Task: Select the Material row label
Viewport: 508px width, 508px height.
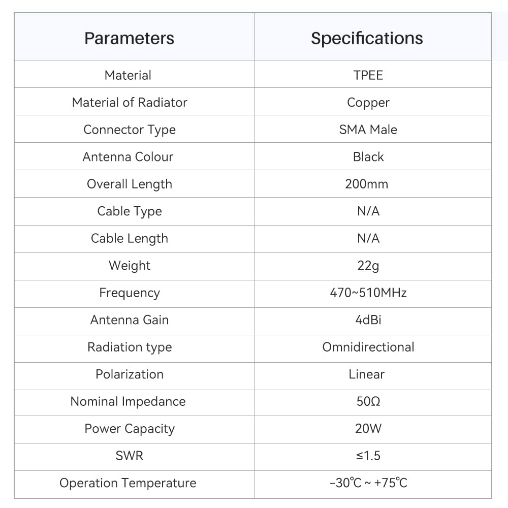Action: tap(128, 75)
